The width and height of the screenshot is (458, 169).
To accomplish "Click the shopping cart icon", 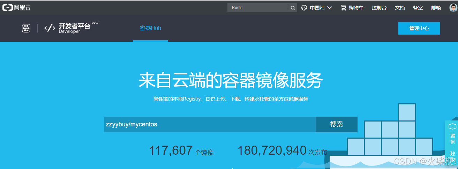I will [x=343, y=8].
